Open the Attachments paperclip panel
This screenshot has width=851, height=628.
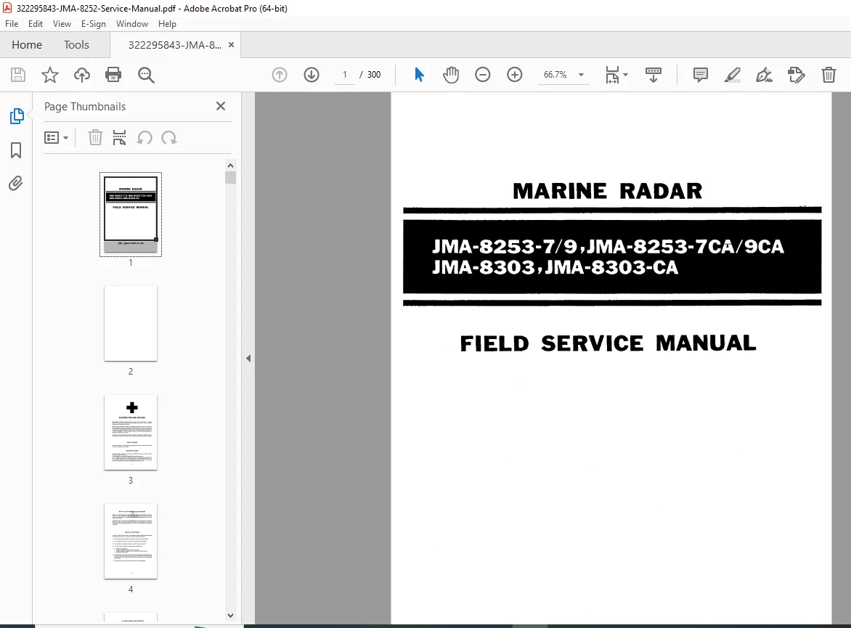coord(16,184)
